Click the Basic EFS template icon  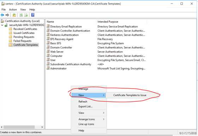click(48, 43)
